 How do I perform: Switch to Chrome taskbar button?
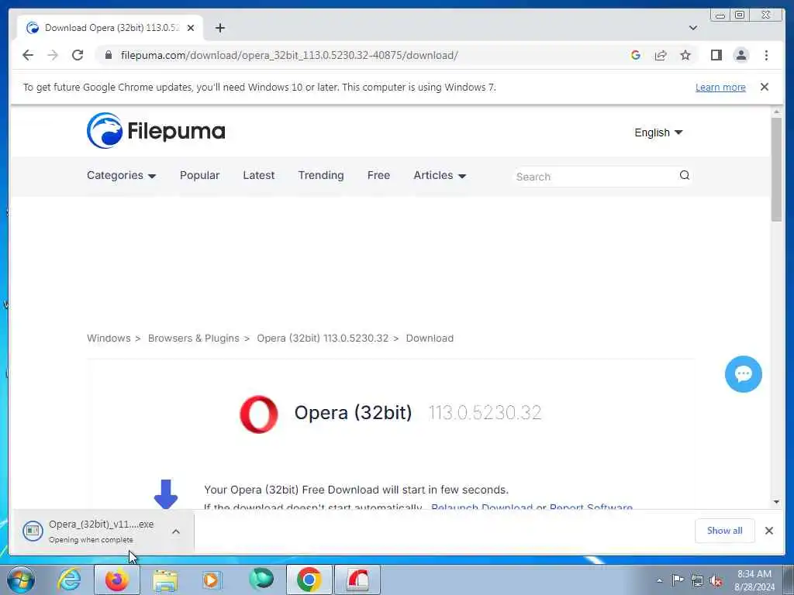click(309, 580)
